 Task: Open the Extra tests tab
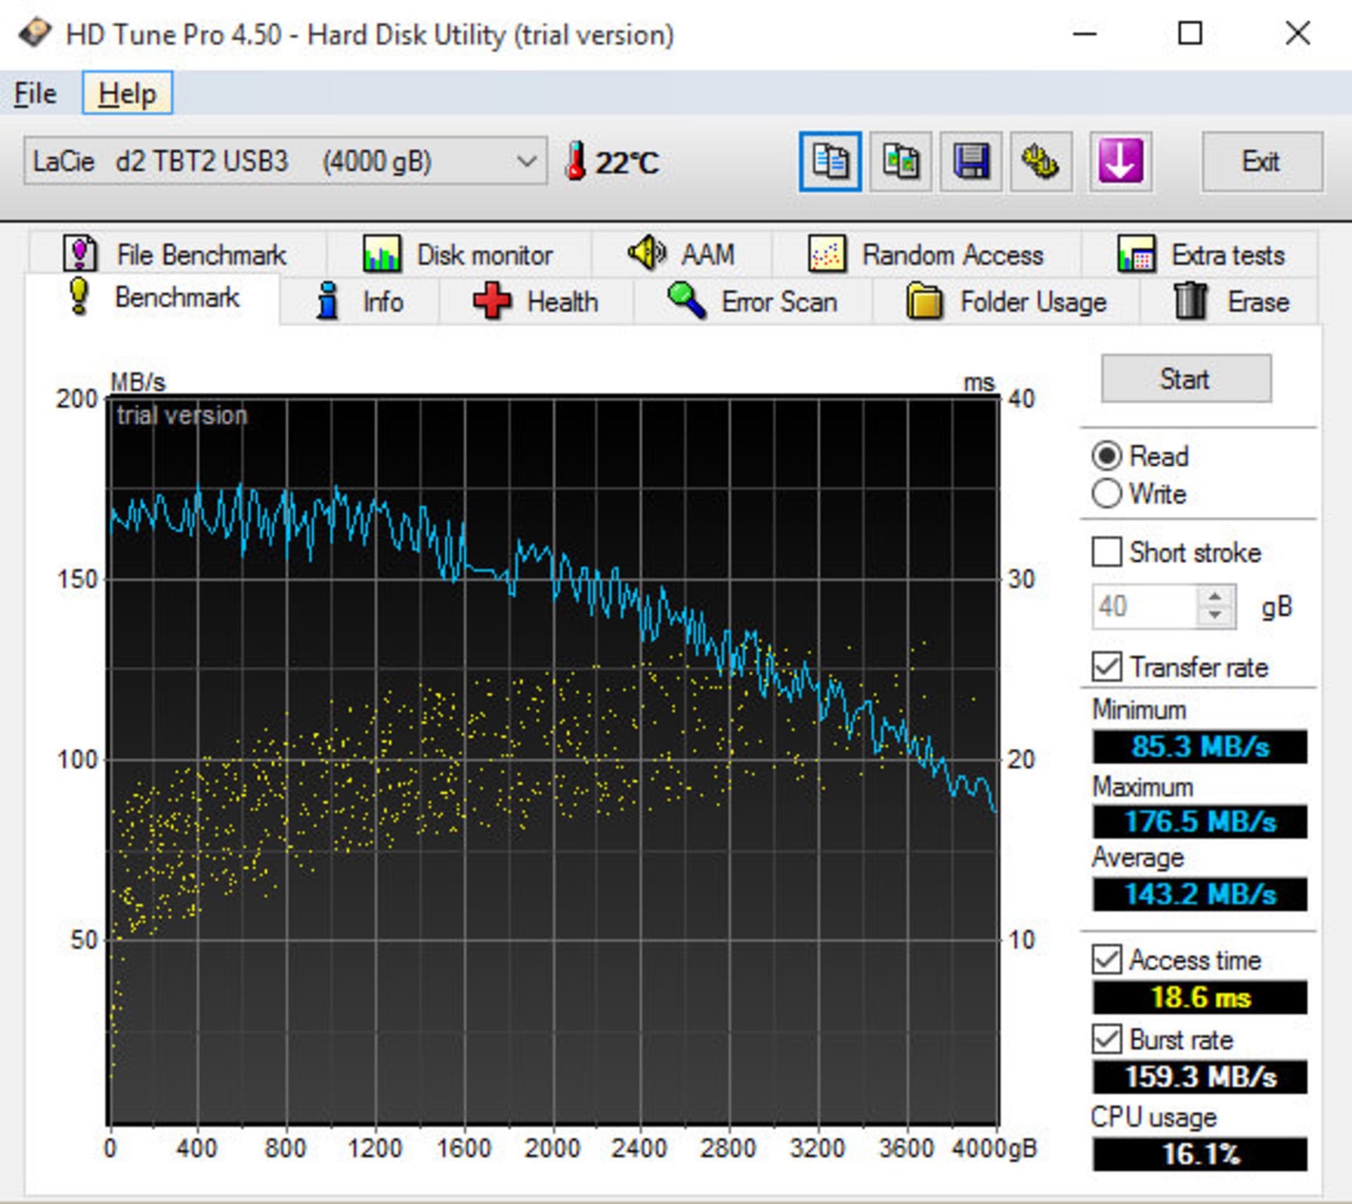pyautogui.click(x=1228, y=255)
